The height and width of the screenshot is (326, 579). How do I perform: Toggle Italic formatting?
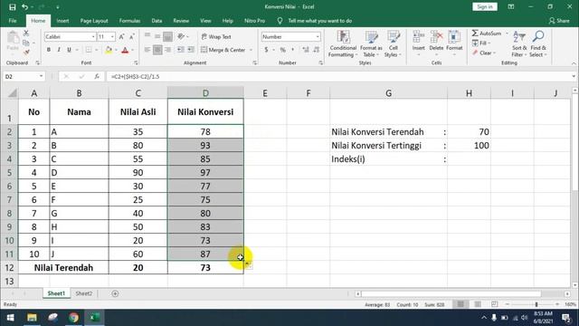[x=59, y=50]
